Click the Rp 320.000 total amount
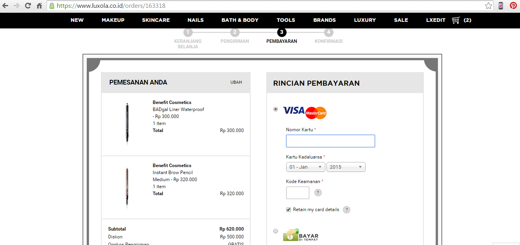The image size is (520, 245). (232, 194)
